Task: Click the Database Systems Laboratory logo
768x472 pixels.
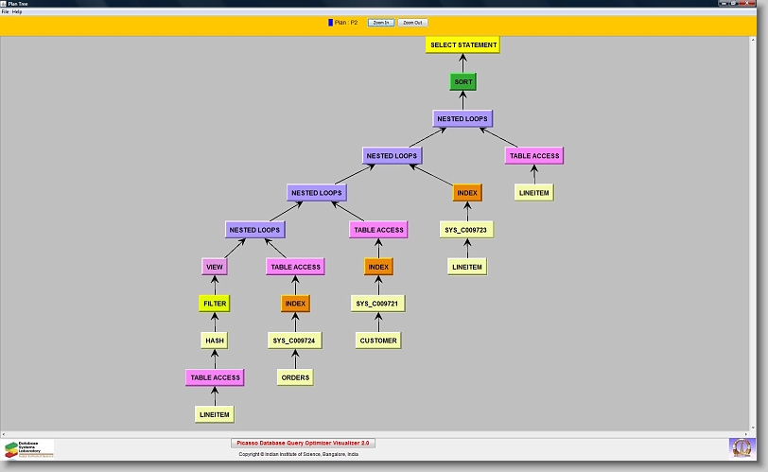Action: (x=28, y=448)
